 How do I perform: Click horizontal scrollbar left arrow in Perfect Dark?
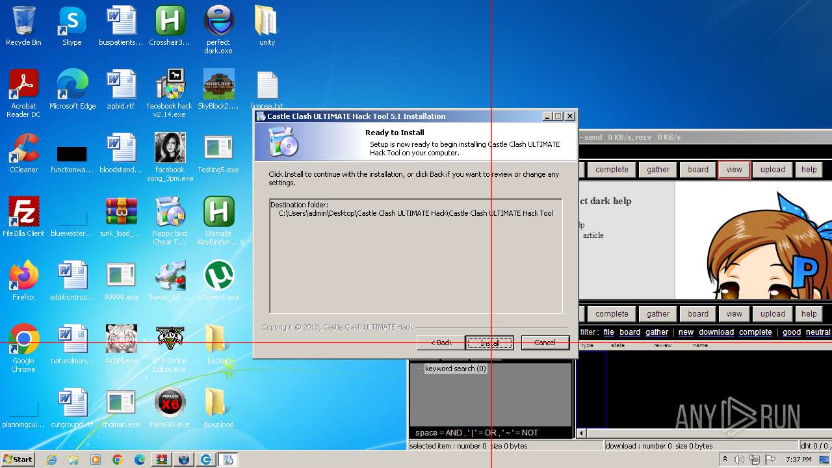click(581, 433)
